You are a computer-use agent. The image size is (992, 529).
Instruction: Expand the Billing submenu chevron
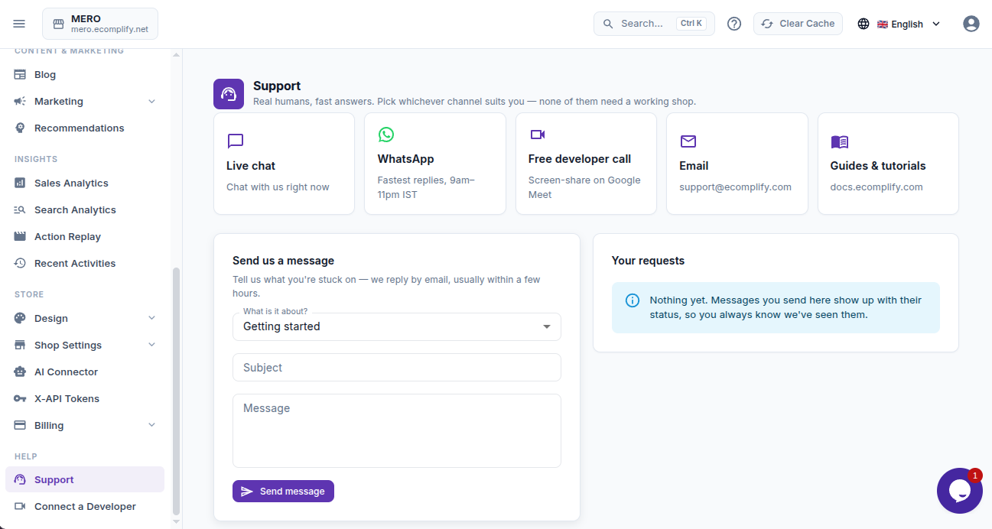pyautogui.click(x=151, y=426)
